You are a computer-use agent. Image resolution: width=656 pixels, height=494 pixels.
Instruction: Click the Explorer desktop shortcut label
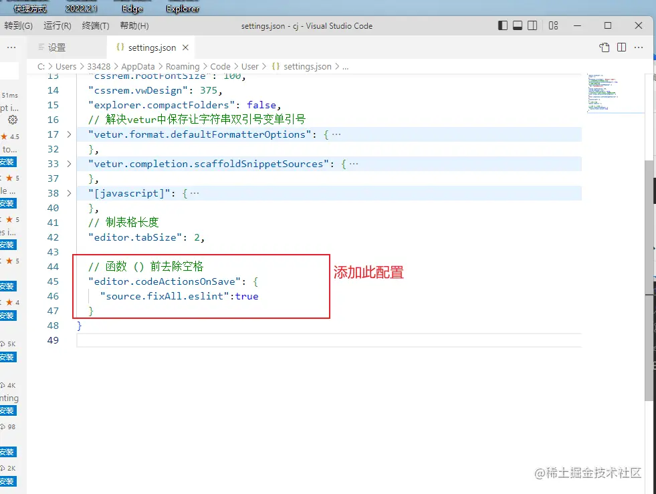point(183,9)
